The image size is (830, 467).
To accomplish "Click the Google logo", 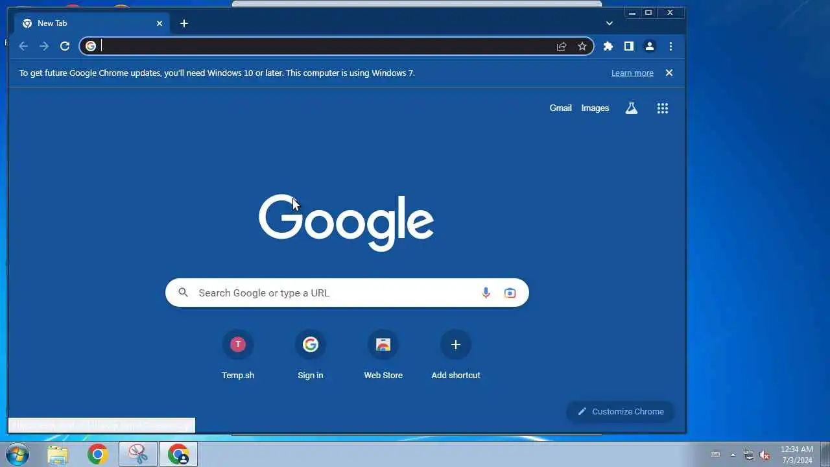I will tap(346, 222).
